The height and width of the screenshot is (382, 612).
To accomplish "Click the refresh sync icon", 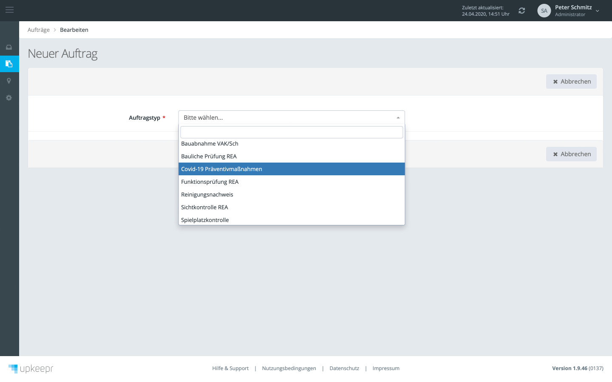I will point(522,11).
